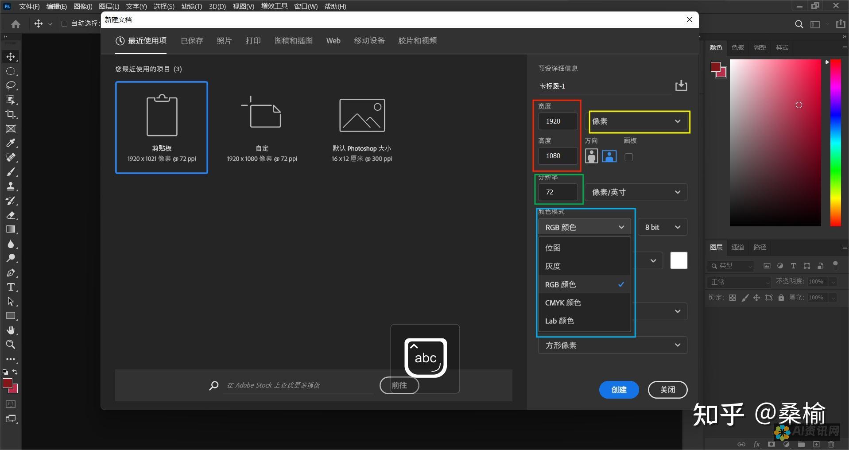Select the Rectangle shape tool
Screen dimensions: 849x450
tap(11, 316)
